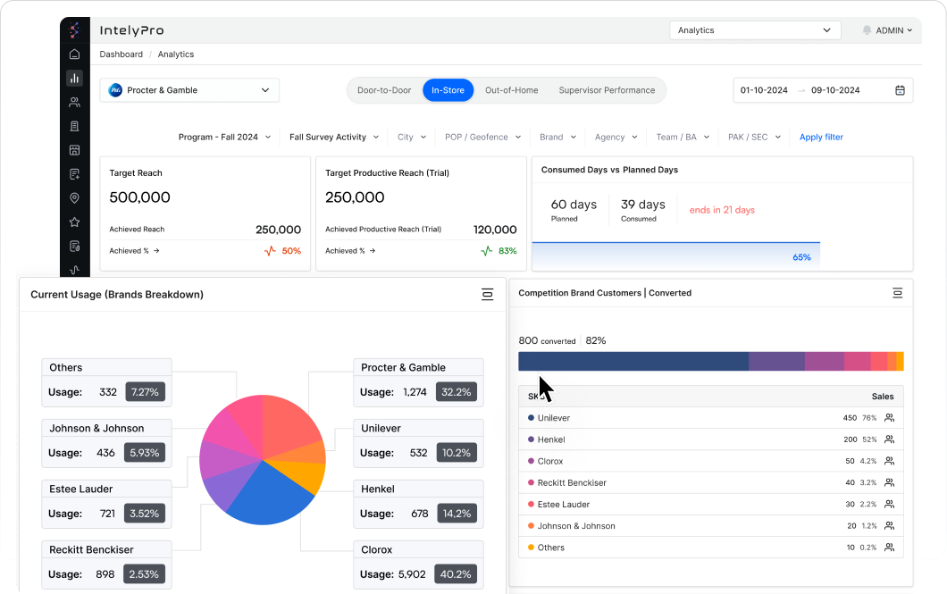Click the customers icon in Estee Lauder row
The height and width of the screenshot is (594, 947).
pos(889,504)
